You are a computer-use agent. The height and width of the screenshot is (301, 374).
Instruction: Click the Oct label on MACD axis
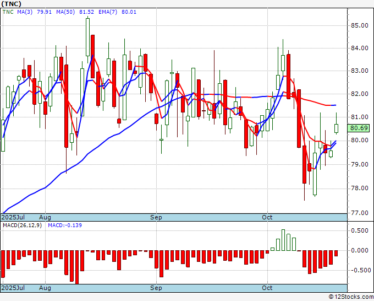pyautogui.click(x=267, y=288)
